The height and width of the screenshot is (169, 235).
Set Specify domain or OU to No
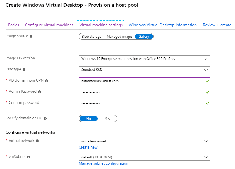(89, 119)
